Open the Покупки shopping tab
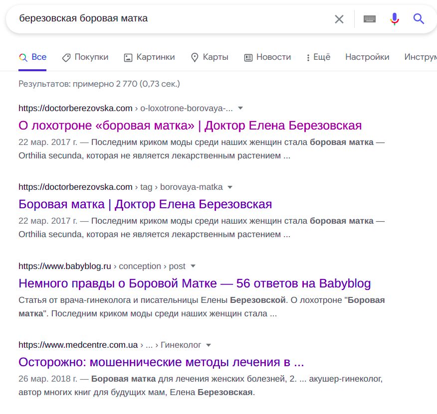The height and width of the screenshot is (414, 437). point(85,57)
